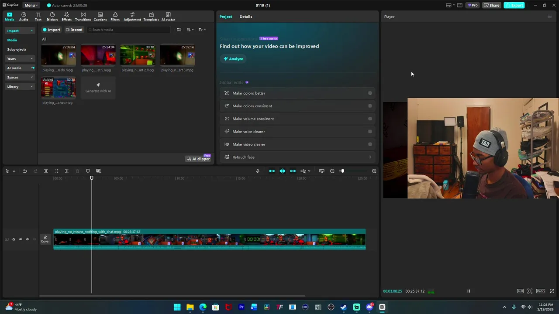
Task: Select Media in the sidebar
Action: [12, 40]
